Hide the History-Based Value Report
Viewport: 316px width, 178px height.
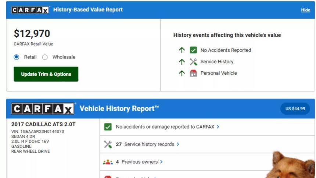305,10
